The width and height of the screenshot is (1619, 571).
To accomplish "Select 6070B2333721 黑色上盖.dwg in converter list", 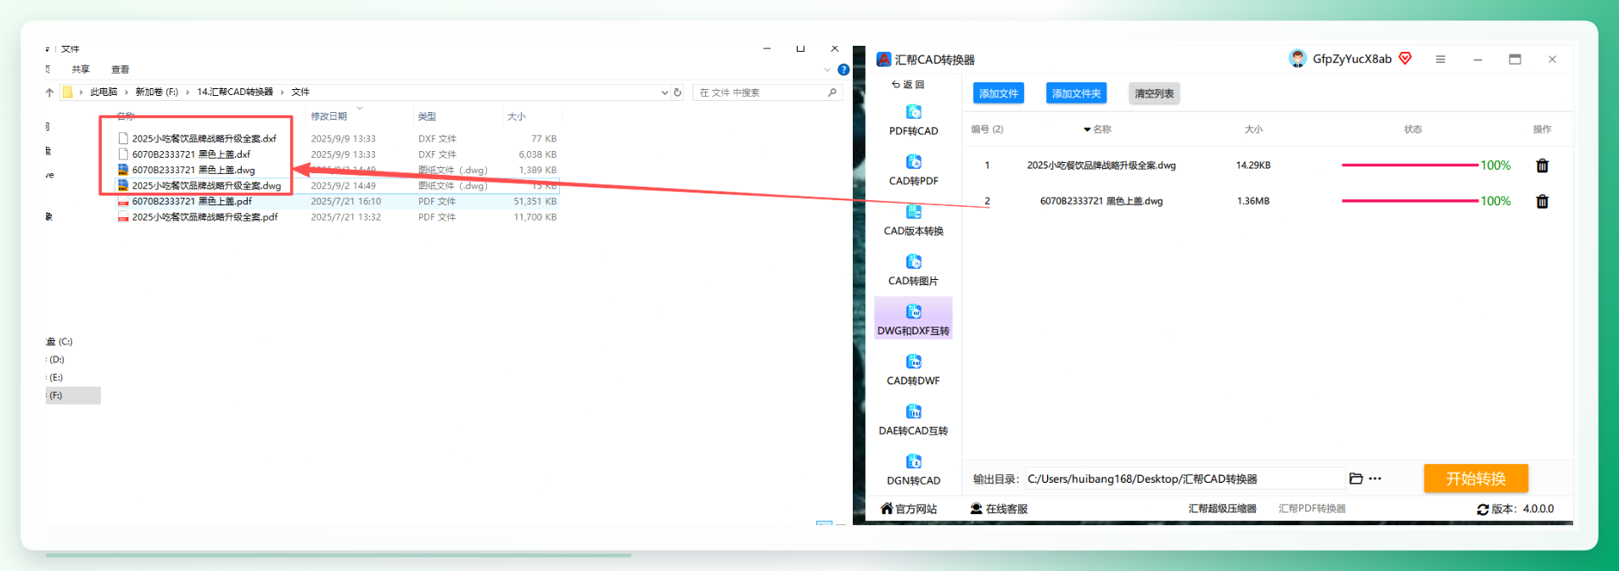I will (x=1101, y=201).
